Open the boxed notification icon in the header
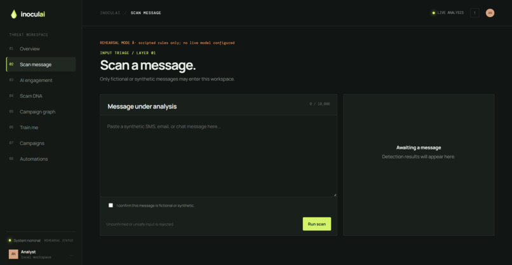The height and width of the screenshot is (265, 512). (475, 13)
